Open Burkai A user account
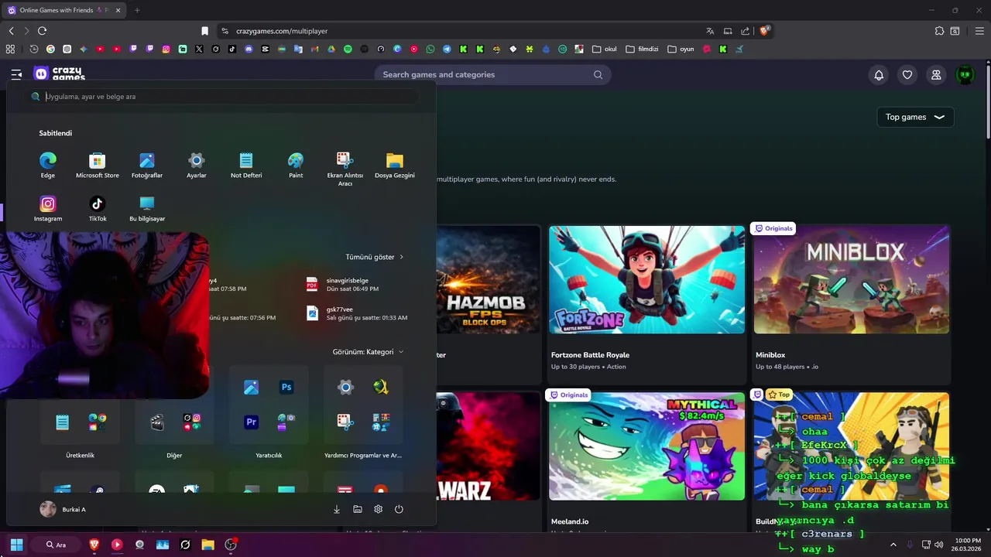 [x=63, y=509]
